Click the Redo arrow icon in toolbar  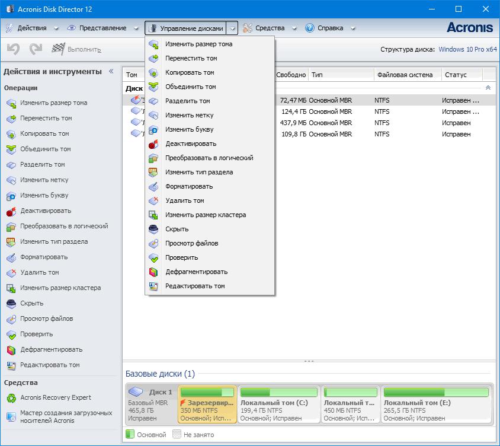pos(36,50)
